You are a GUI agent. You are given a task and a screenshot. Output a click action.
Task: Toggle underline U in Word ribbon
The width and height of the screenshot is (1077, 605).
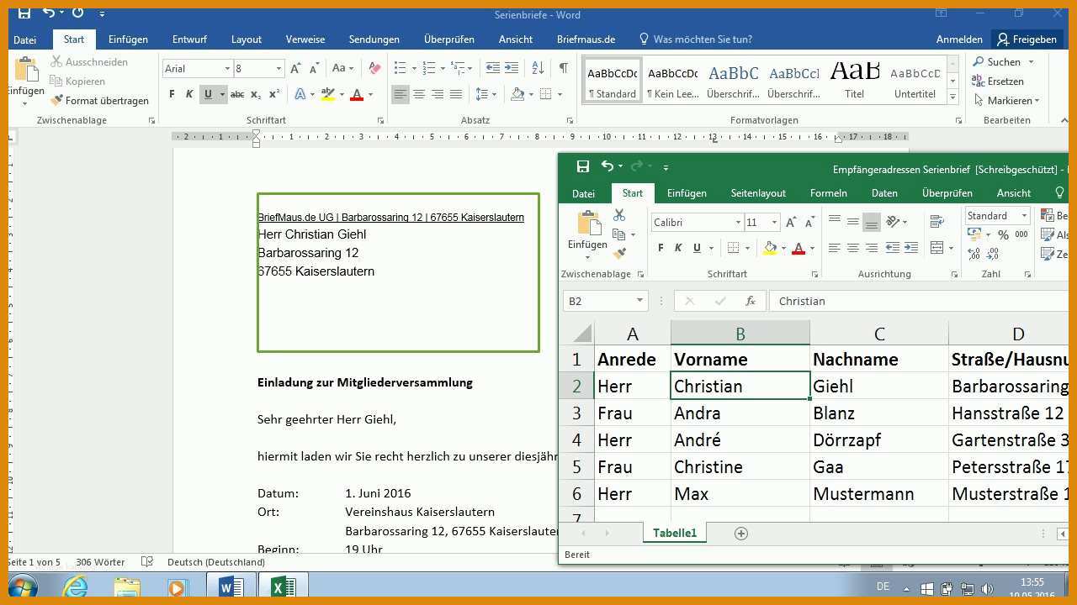tap(208, 94)
